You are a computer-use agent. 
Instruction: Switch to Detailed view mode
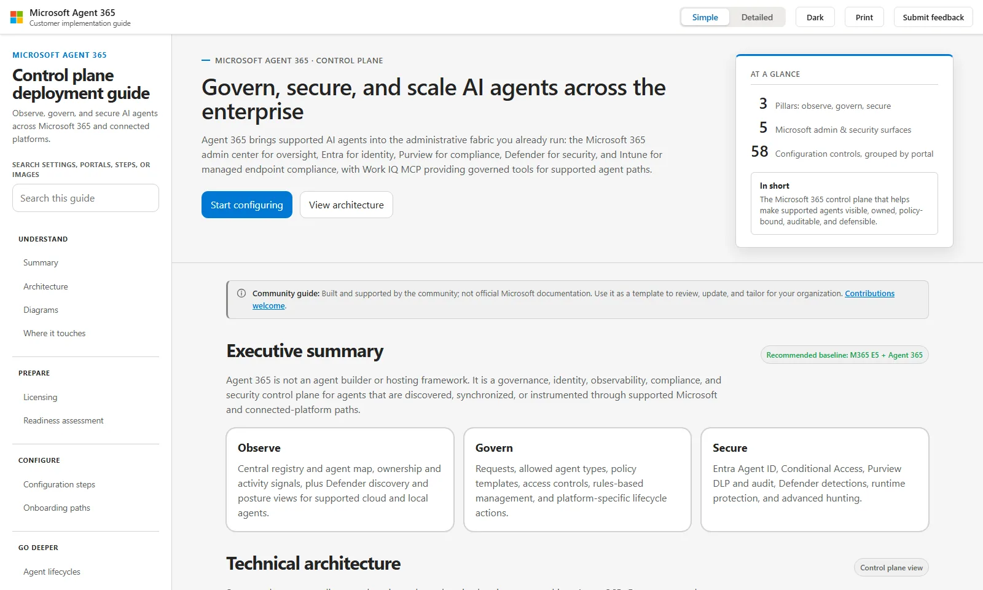[x=757, y=17]
